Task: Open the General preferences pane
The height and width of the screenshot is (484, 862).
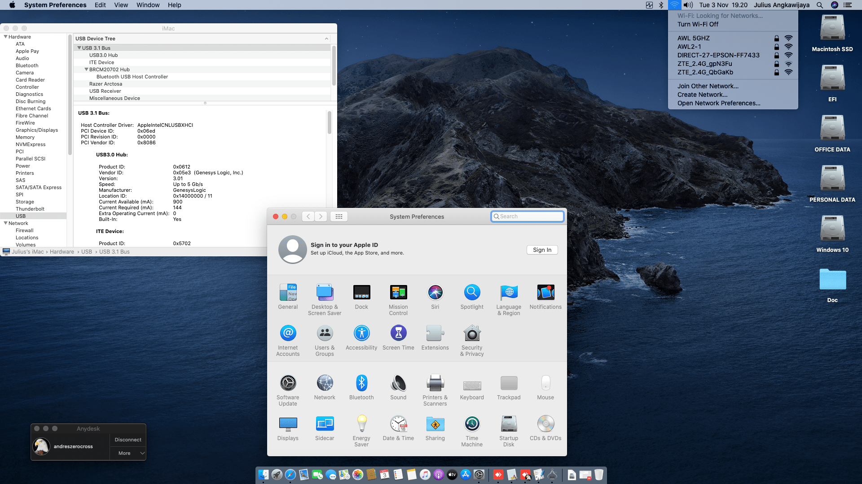Action: click(288, 297)
